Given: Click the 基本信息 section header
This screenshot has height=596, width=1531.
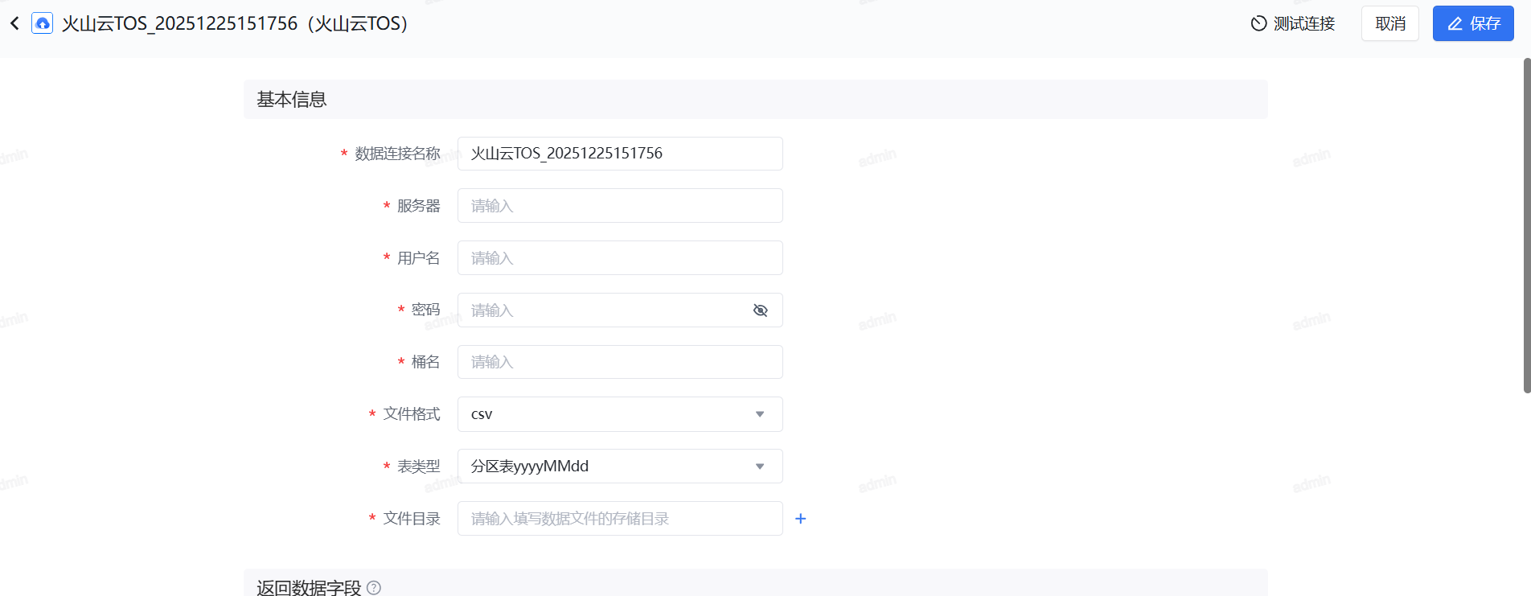Looking at the screenshot, I should click(x=292, y=100).
